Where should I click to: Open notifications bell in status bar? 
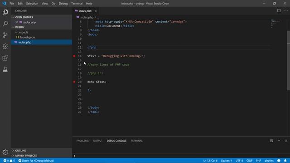(285, 161)
